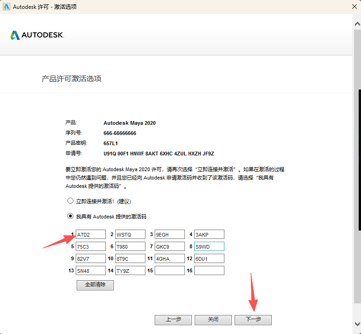
Task: Click activation code field 7 containing GKC9
Action: pyautogui.click(x=170, y=246)
